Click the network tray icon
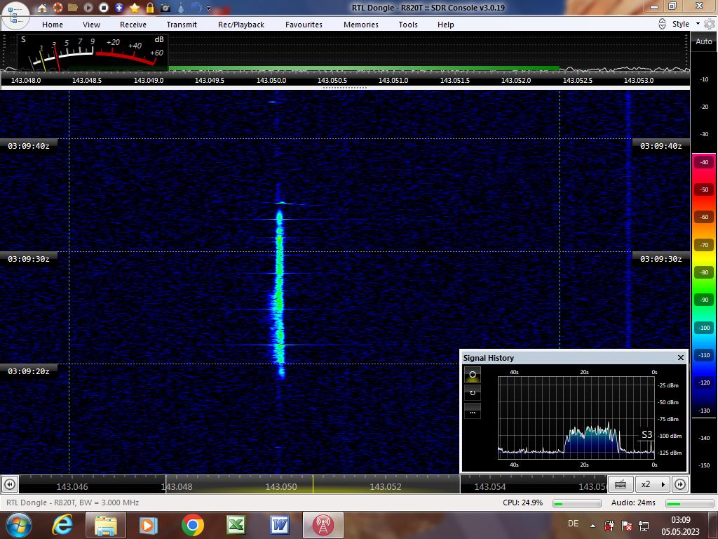Screen dimensions: 718x539 pyautogui.click(x=644, y=526)
